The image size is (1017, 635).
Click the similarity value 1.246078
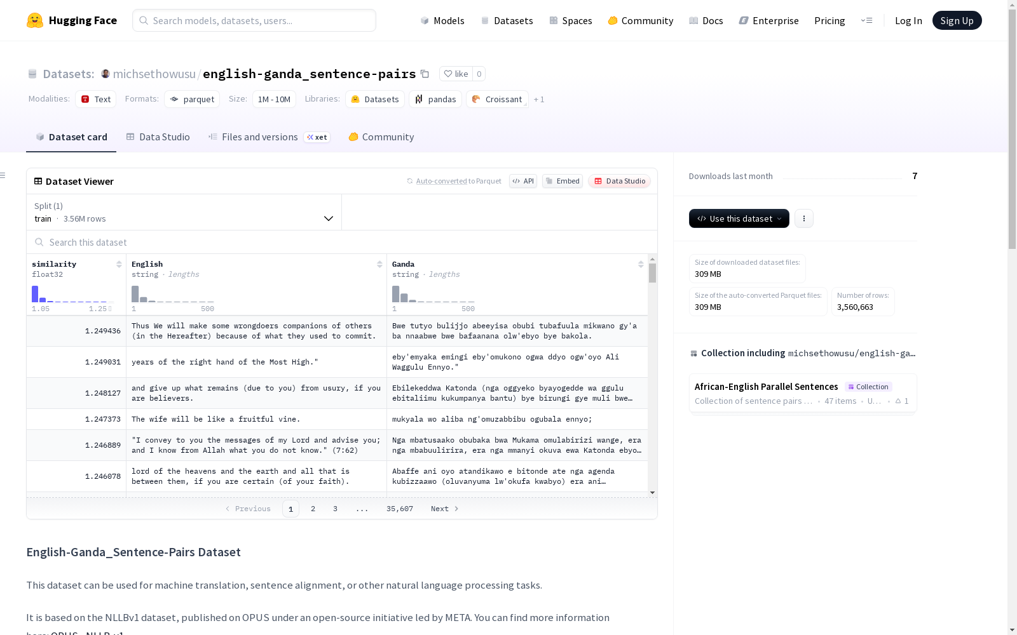[x=103, y=476]
